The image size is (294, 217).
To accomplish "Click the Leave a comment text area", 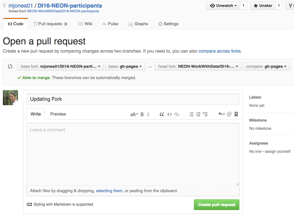I will point(133,154).
